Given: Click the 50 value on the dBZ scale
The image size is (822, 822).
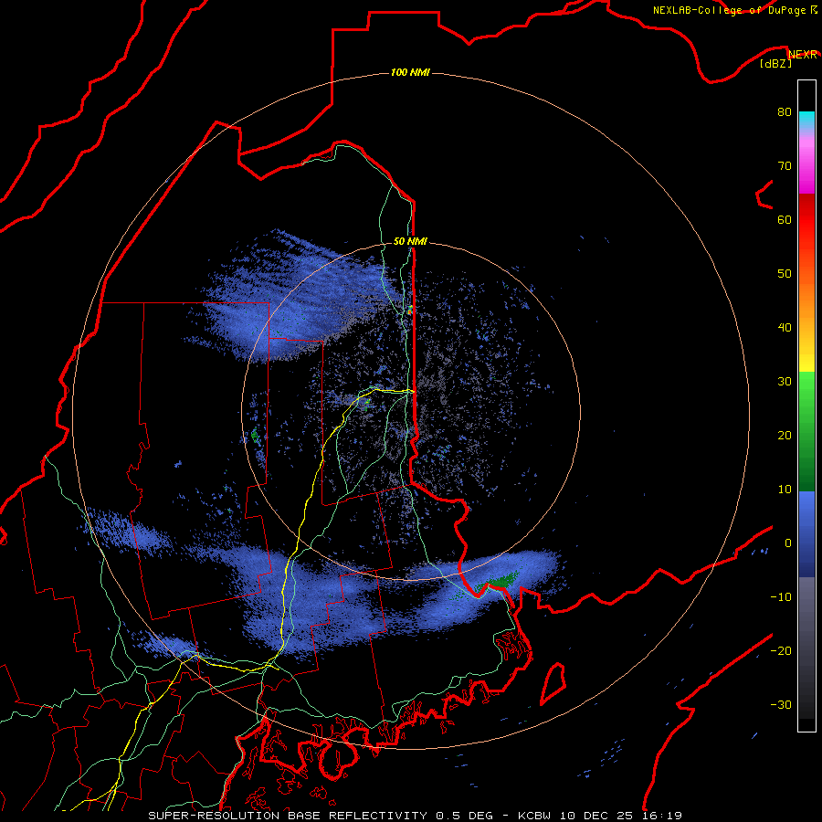Looking at the screenshot, I should pos(785,274).
